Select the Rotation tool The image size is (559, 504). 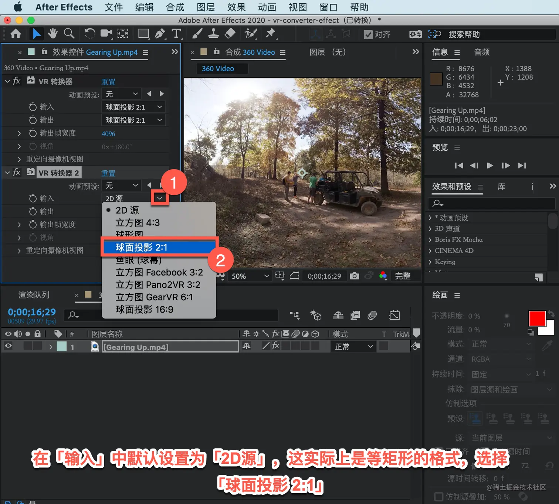click(x=90, y=34)
